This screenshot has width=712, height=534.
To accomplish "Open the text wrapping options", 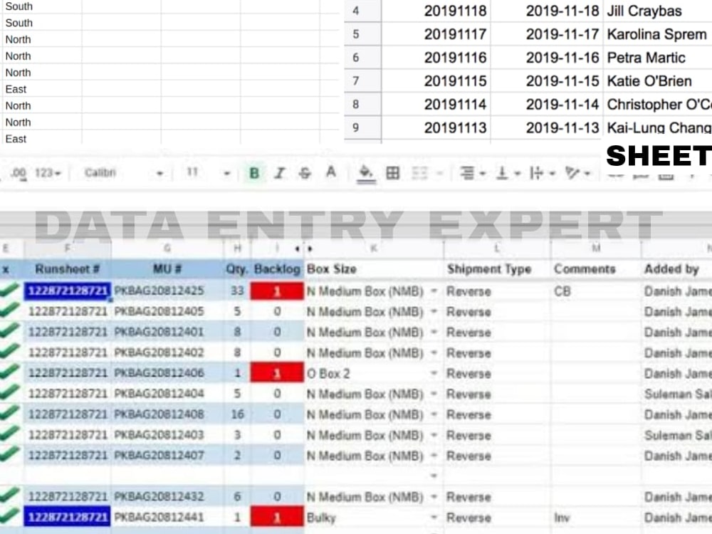I will tap(543, 173).
